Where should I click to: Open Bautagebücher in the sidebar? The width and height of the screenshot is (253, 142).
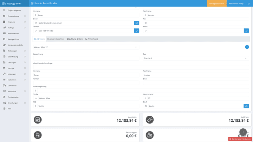click(13, 39)
